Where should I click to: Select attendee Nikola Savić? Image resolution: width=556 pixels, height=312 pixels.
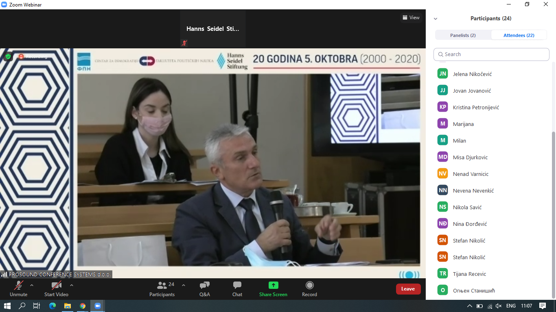[491, 207]
